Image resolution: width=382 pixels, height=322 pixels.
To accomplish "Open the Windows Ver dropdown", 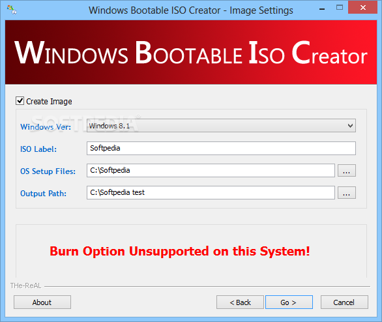I will (221, 126).
